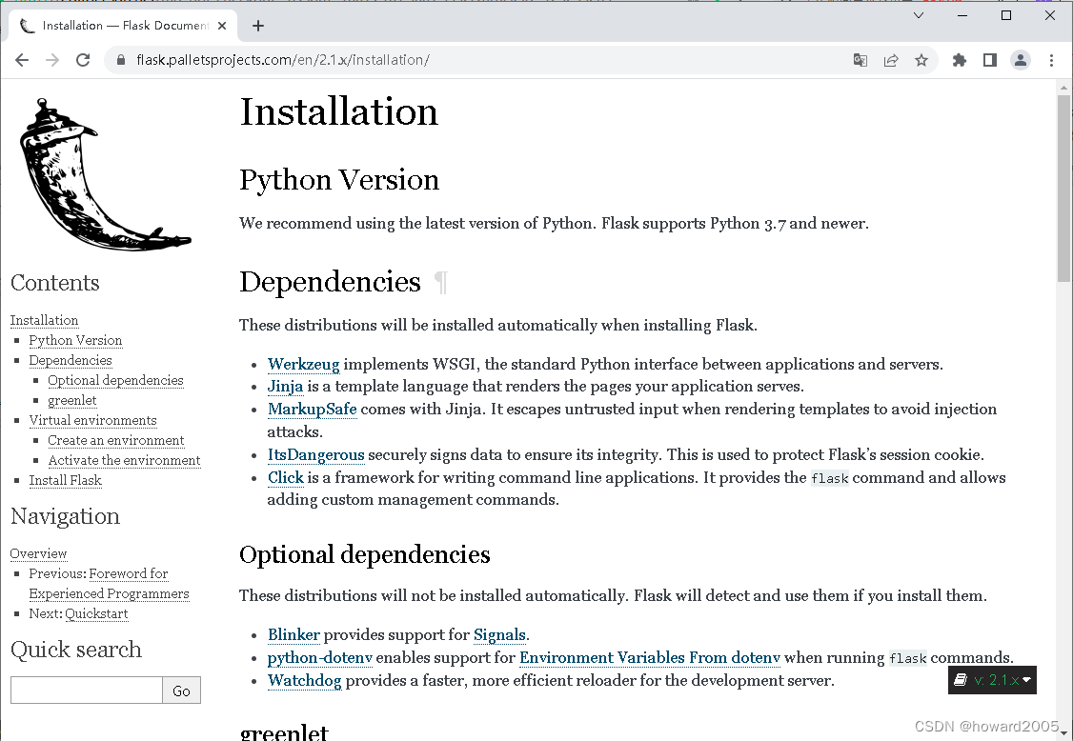This screenshot has height=741, width=1073.
Task: Open the Watchdog link
Action: coord(305,681)
